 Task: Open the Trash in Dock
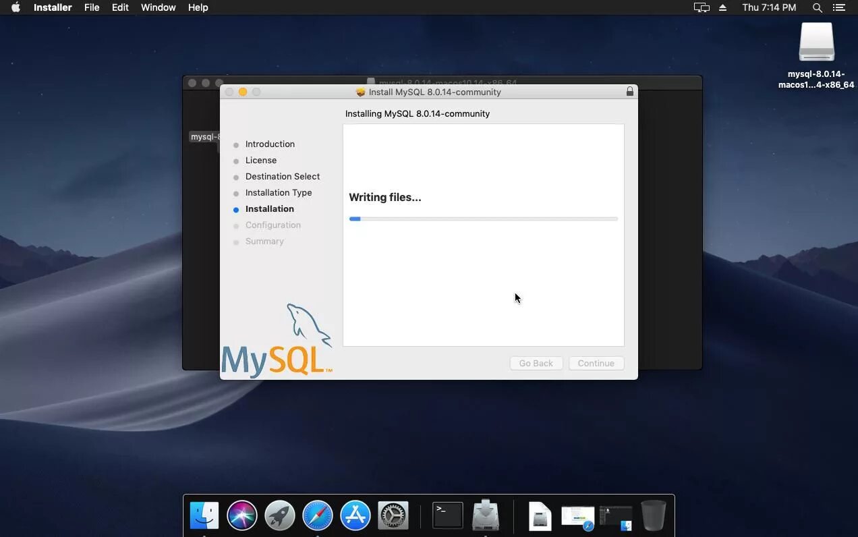653,515
